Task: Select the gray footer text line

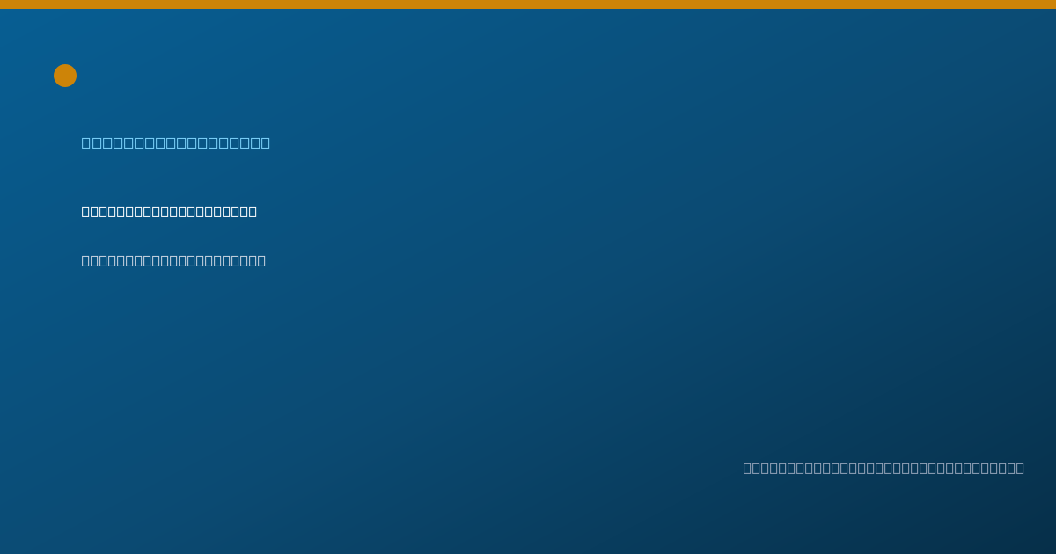Action: [x=884, y=468]
